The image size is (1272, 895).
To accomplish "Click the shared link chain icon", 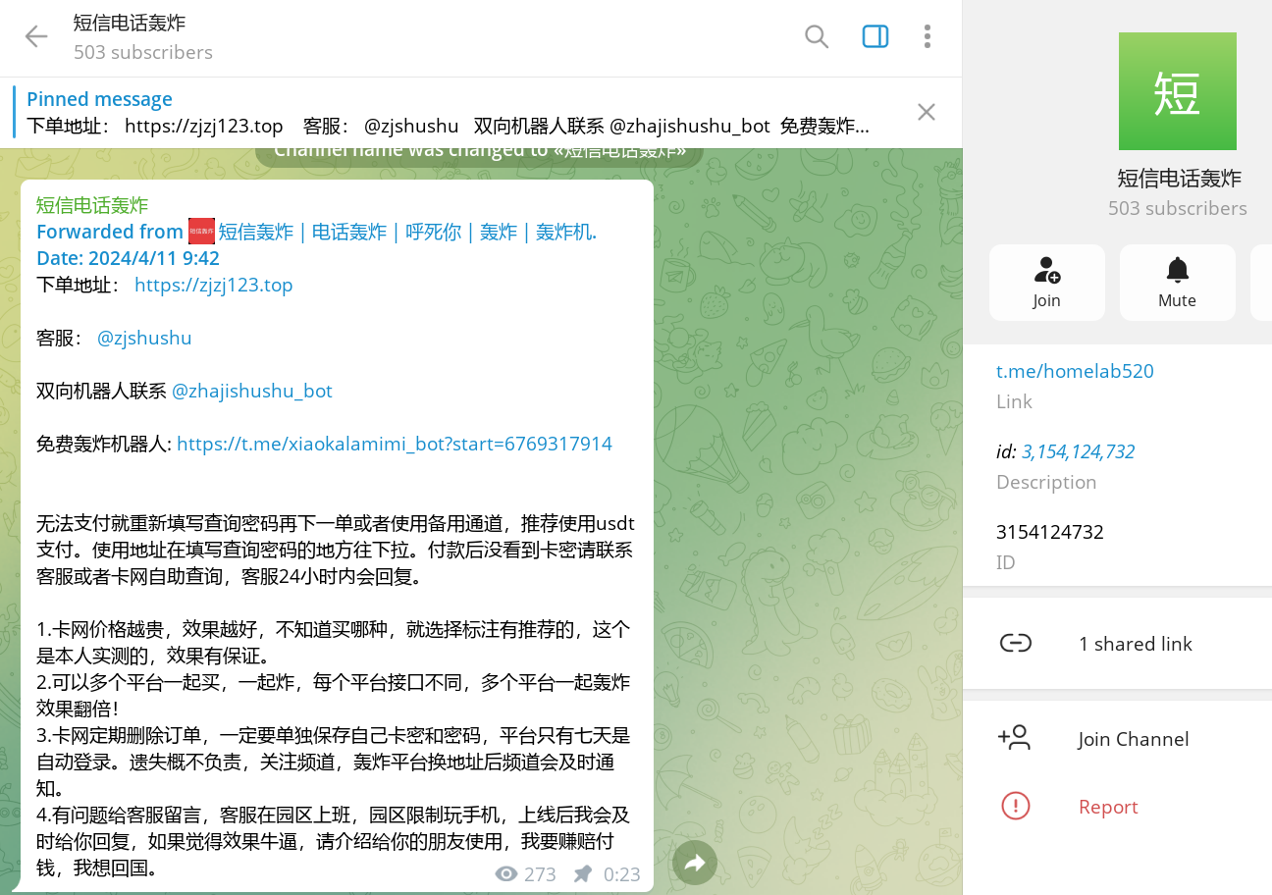I will click(1016, 643).
